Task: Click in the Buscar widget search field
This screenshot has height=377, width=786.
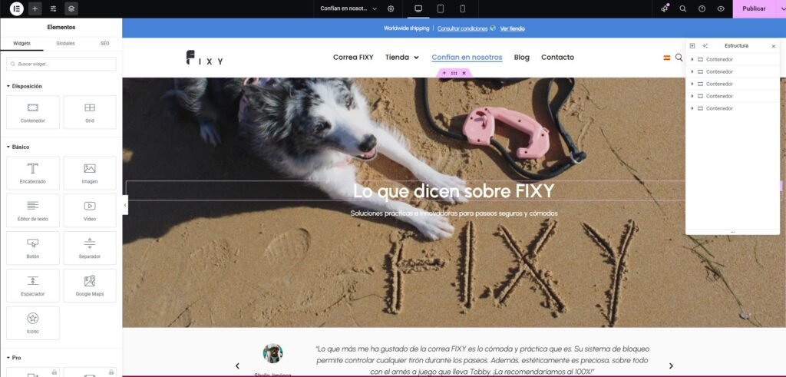Action: pos(61,64)
